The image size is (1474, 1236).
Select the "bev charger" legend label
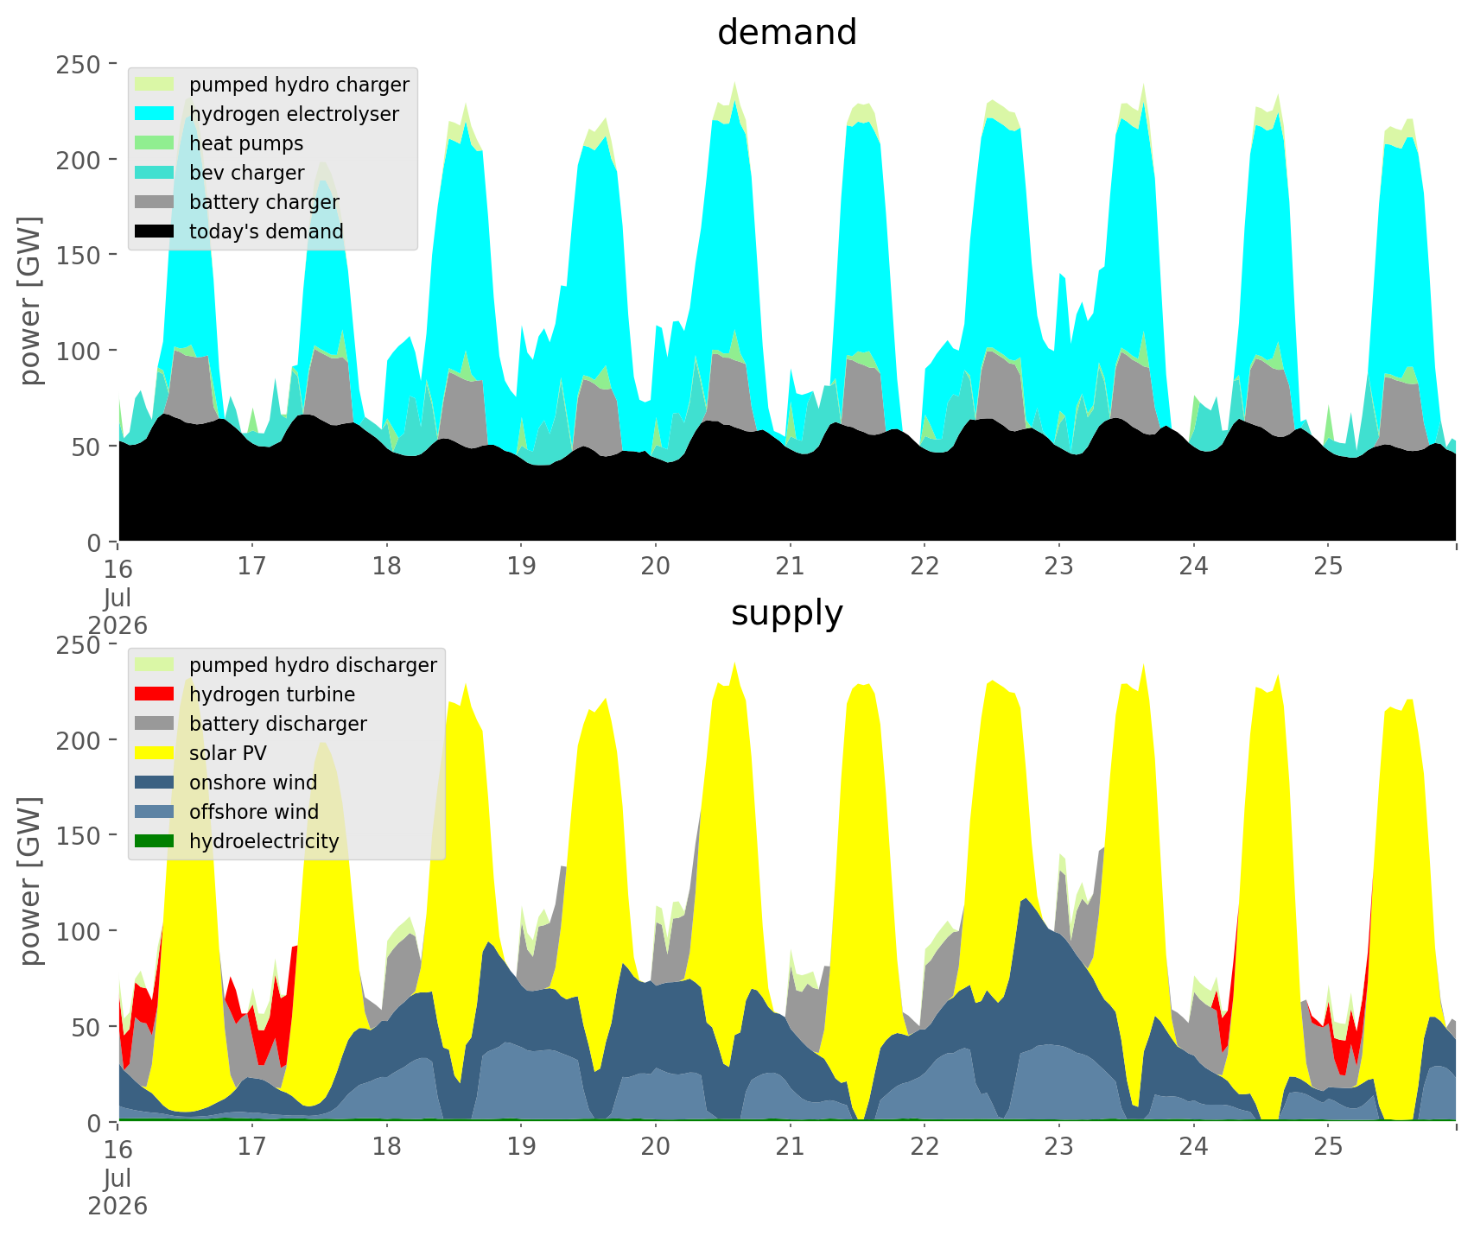(x=247, y=173)
